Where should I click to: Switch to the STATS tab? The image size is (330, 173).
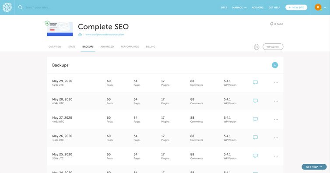72,46
